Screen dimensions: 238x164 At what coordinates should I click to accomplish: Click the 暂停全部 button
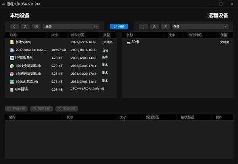pyautogui.click(x=41, y=108)
